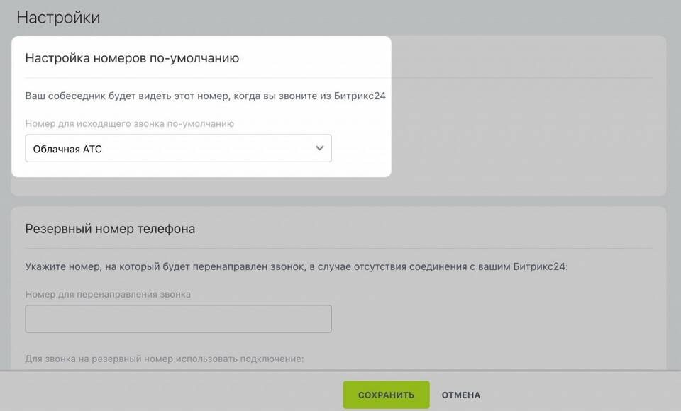Click the "Настройки" page title
Image resolution: width=681 pixels, height=411 pixels.
[x=58, y=17]
